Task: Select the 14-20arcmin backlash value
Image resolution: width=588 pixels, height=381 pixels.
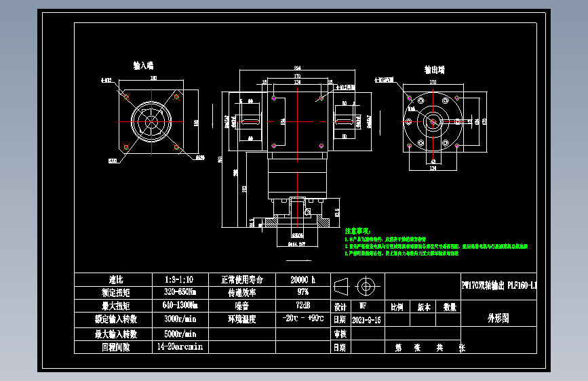Action: (x=180, y=347)
